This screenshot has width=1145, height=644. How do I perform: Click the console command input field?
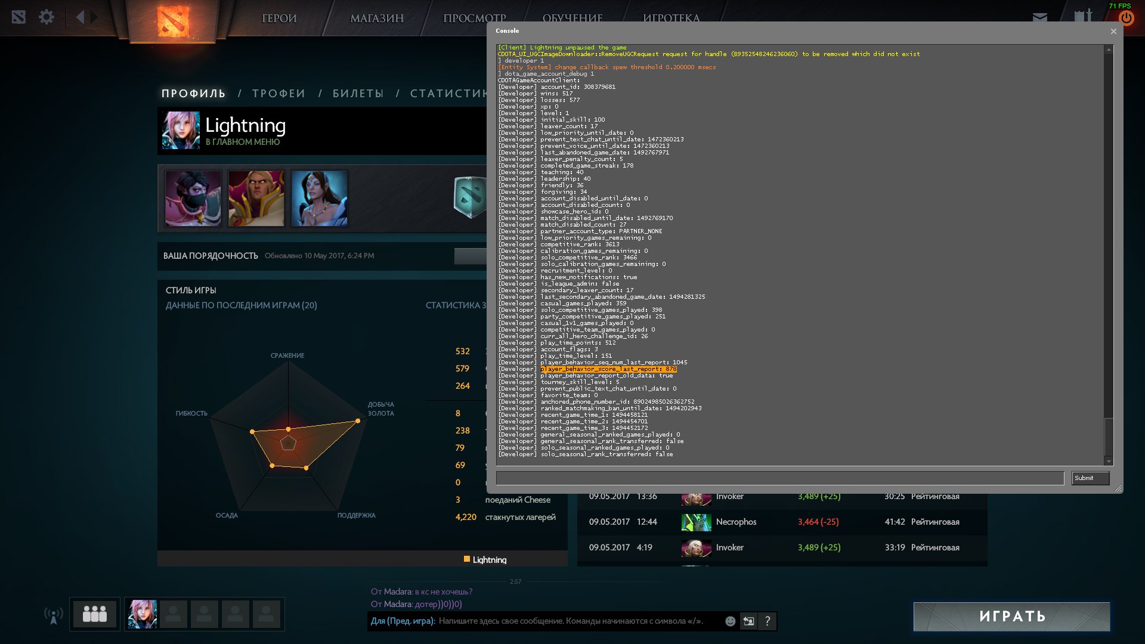(779, 478)
